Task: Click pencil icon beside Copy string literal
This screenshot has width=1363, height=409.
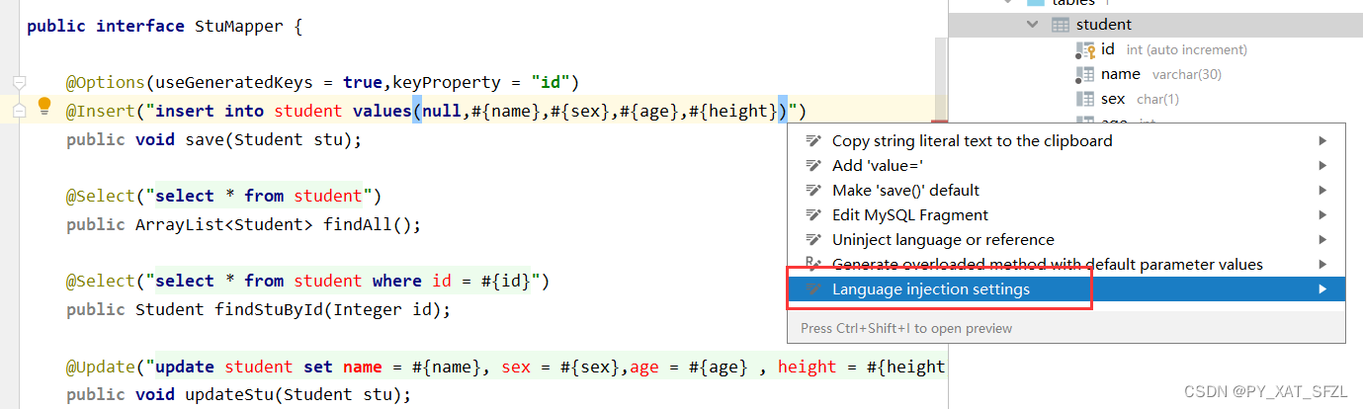Action: 814,141
